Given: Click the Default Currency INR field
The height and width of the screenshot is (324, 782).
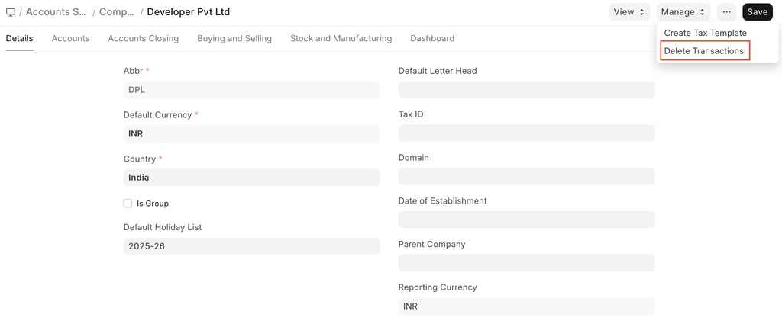Looking at the screenshot, I should click(x=251, y=134).
